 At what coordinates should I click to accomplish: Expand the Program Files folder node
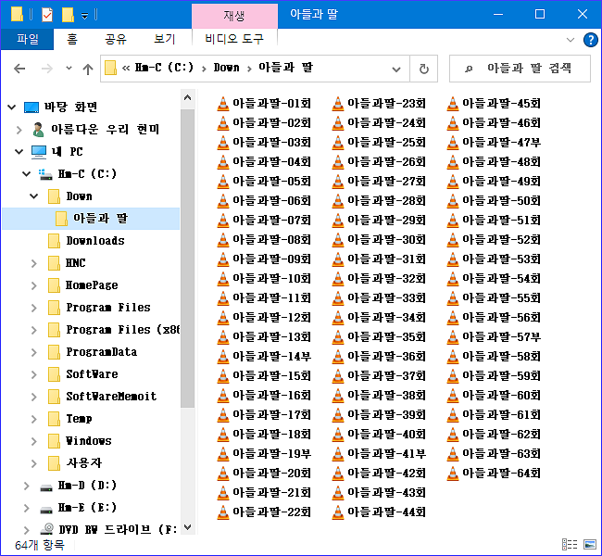click(34, 308)
